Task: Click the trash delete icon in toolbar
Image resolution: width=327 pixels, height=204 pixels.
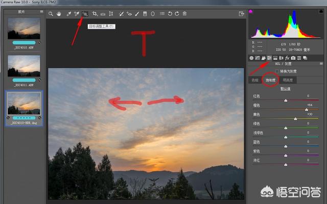Action: pyautogui.click(x=184, y=14)
